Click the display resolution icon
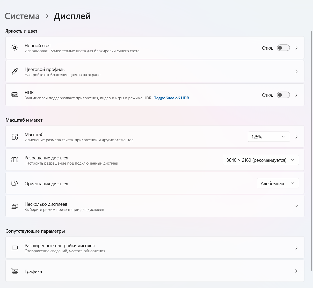The image size is (313, 288). pos(15,160)
